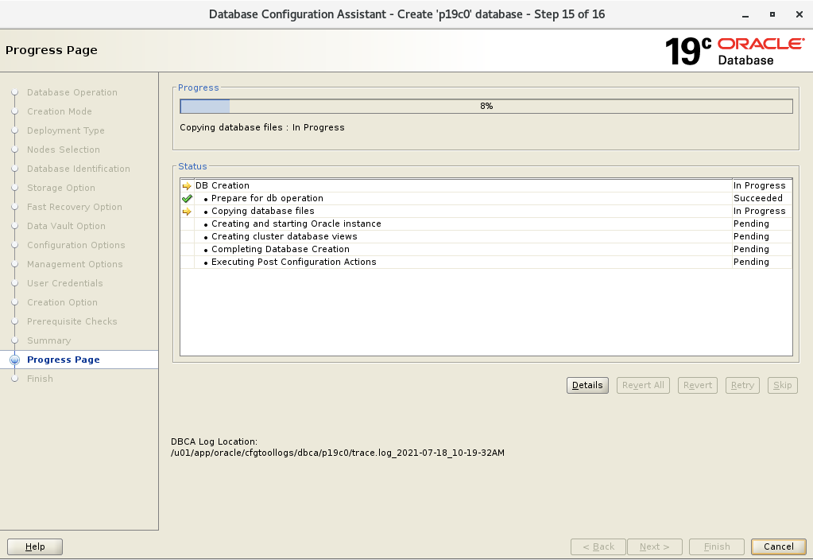This screenshot has height=560, width=813.
Task: Click the Copying database files : In Progress message
Action: [x=261, y=128]
